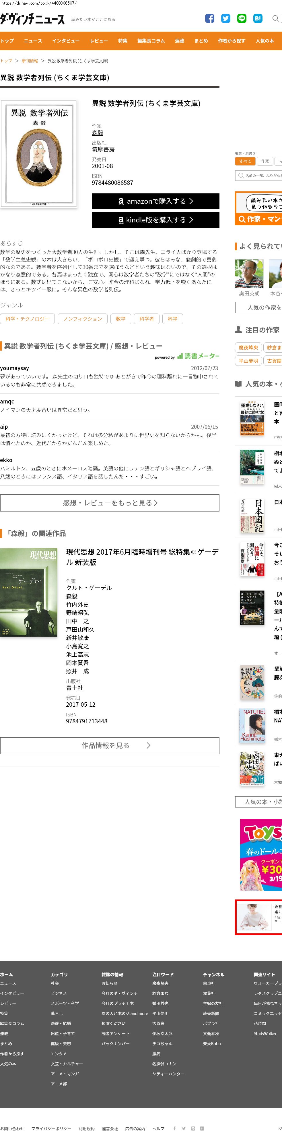Screen dimensions: 282x1140
Task: Expand the 人気の作家 list button
Action: tap(261, 307)
